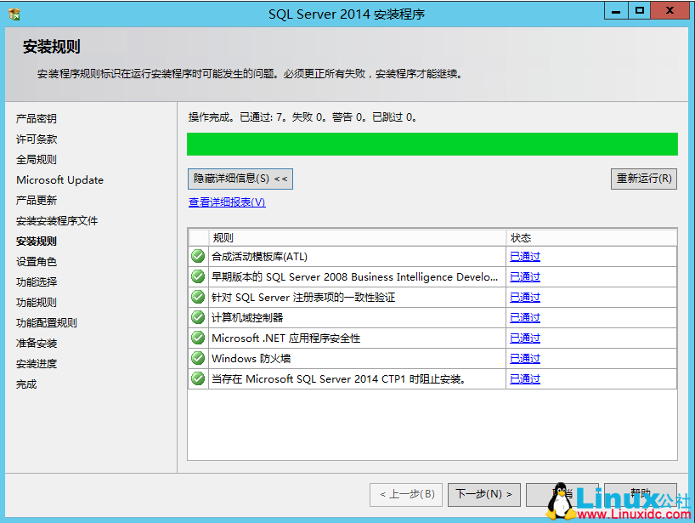Select the check icon for Microsoft .NET 应用程序安全性
This screenshot has height=523, width=695.
click(x=197, y=338)
